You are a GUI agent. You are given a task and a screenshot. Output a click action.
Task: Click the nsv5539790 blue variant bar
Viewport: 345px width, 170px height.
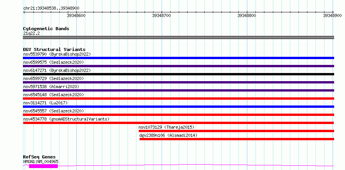pos(178,58)
